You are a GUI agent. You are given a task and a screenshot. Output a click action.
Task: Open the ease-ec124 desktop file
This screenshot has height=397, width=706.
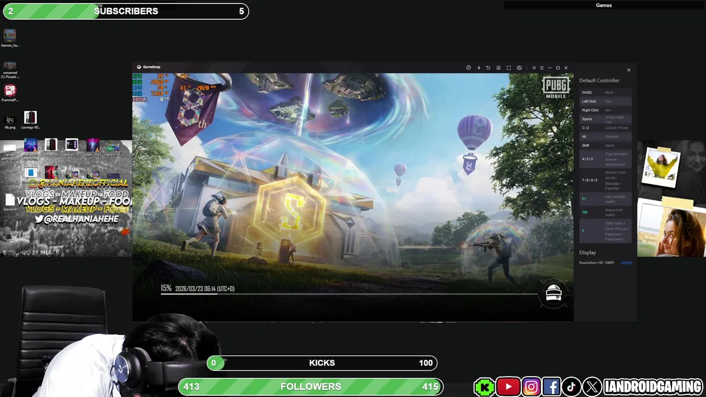point(72,148)
